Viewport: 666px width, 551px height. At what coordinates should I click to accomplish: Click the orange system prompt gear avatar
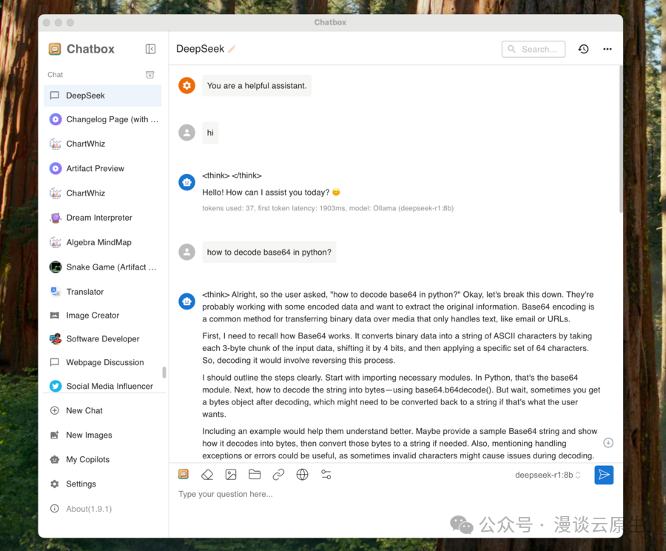coord(186,85)
